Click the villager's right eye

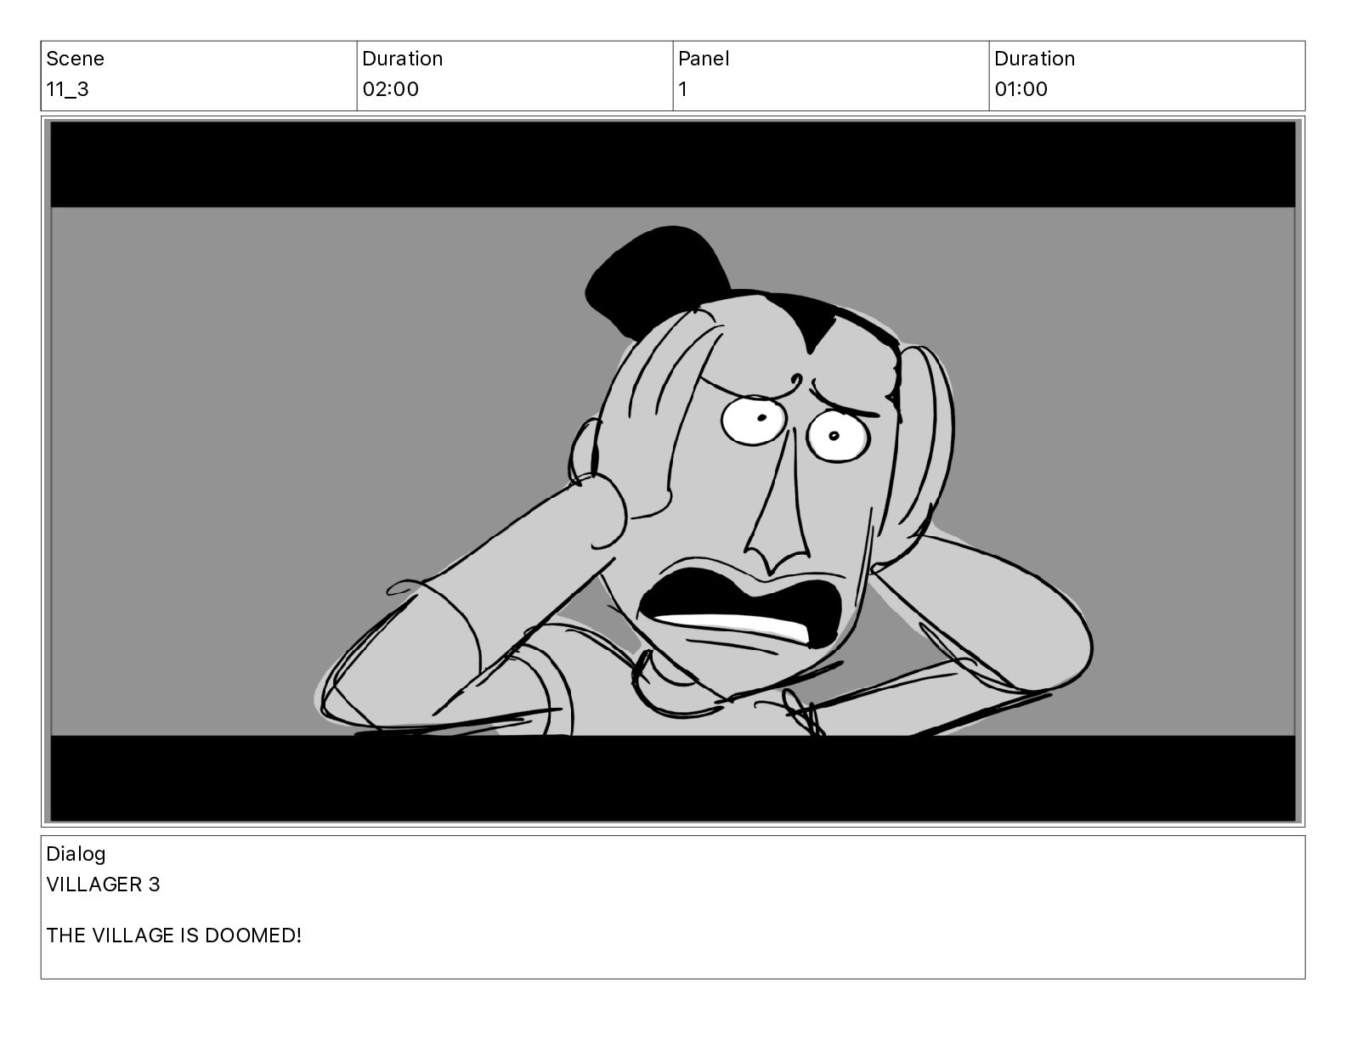838,436
